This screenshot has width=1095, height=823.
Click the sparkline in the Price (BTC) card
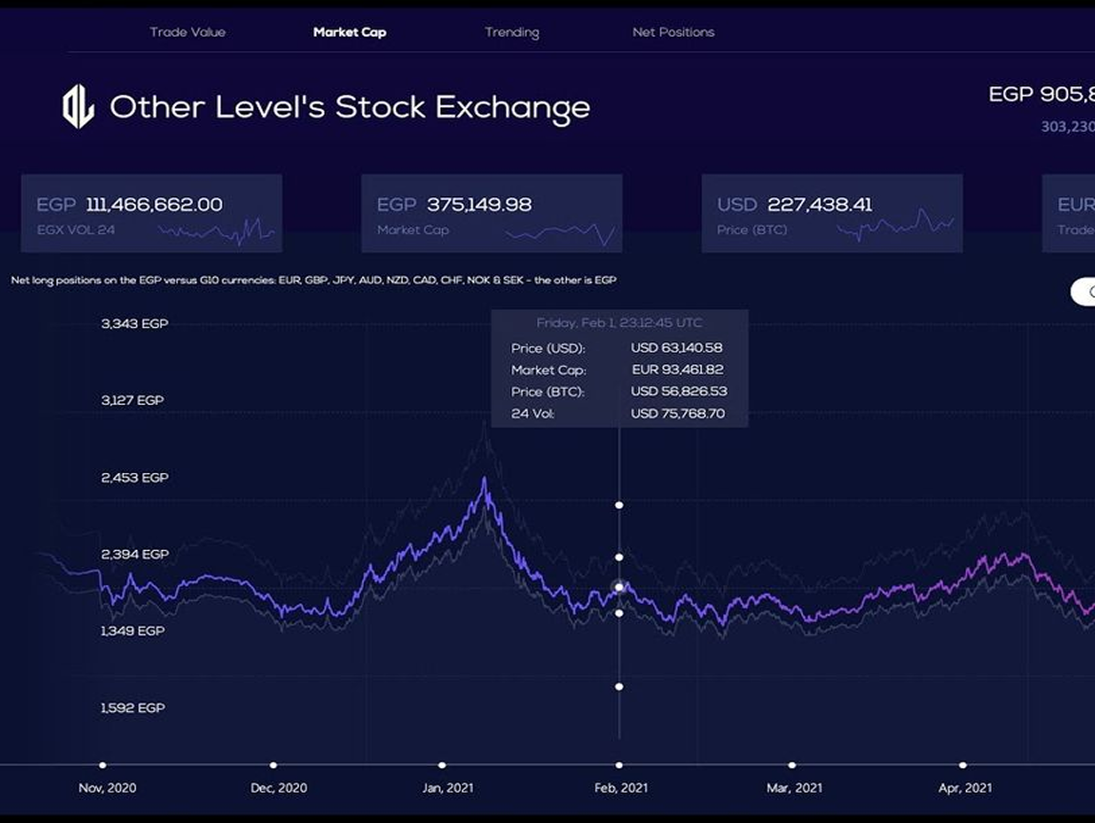click(x=895, y=224)
